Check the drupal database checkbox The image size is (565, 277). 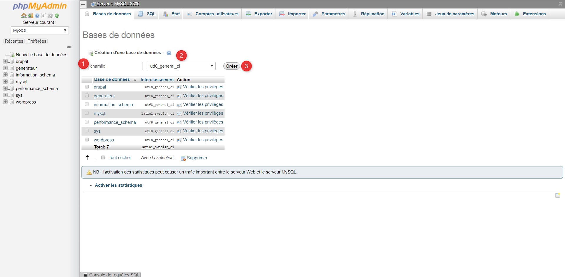click(87, 87)
